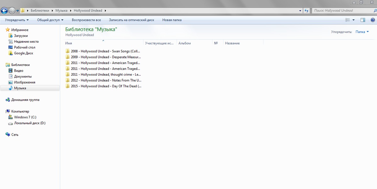The height and width of the screenshot is (189, 377).
Task: Click the folder icon in the address bar
Action: (x=23, y=10)
